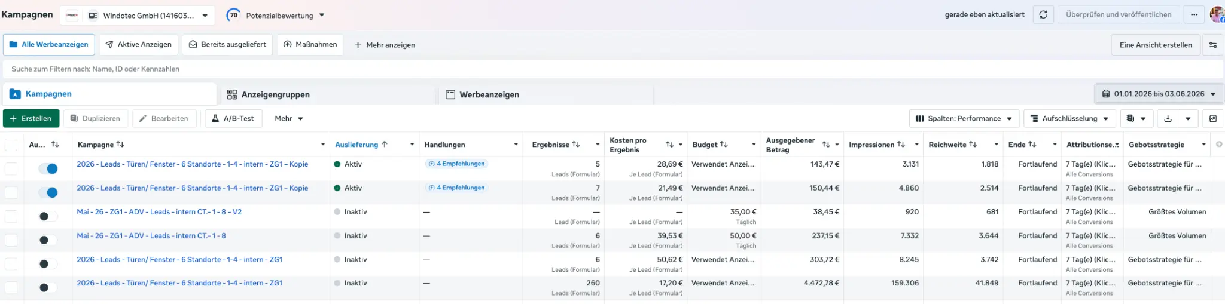Click Überprüfen und veröffentlichen

click(1119, 15)
